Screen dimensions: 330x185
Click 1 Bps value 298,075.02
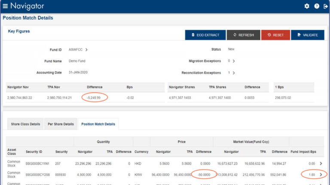pos(283,98)
